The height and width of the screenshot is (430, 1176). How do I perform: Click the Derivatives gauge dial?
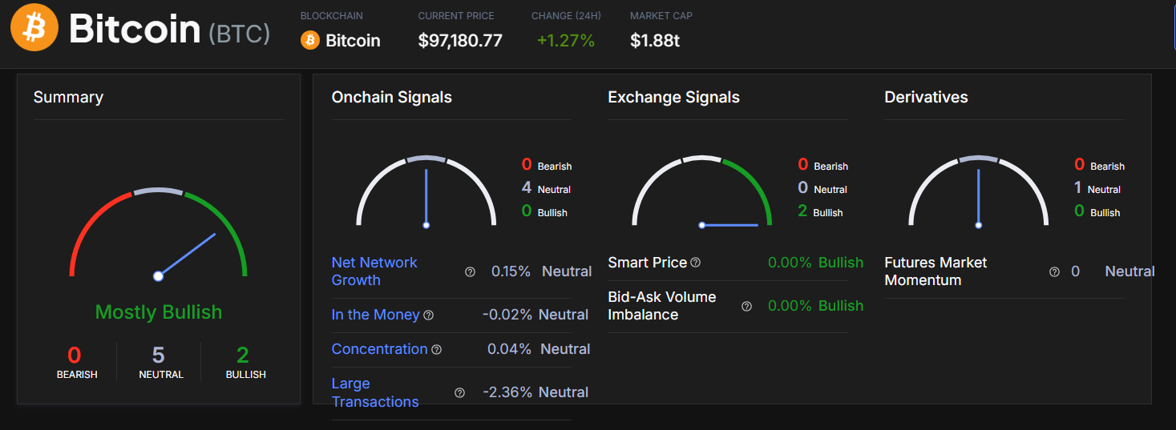(x=978, y=192)
